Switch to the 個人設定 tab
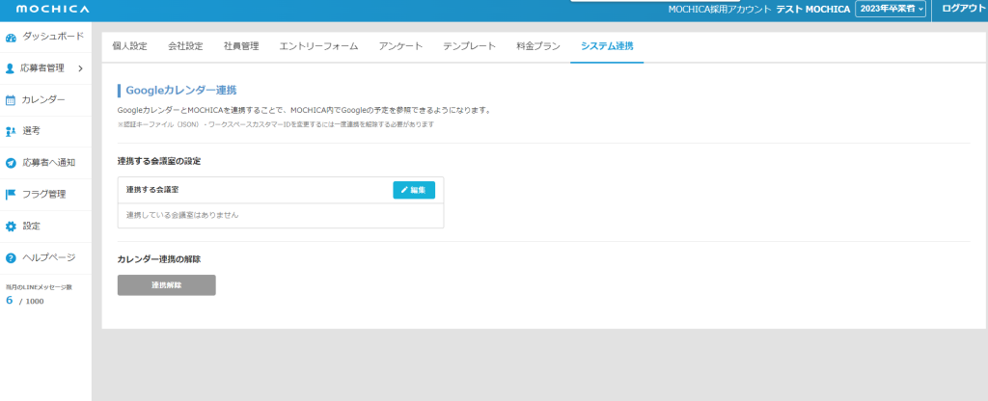This screenshot has width=988, height=401. [129, 46]
